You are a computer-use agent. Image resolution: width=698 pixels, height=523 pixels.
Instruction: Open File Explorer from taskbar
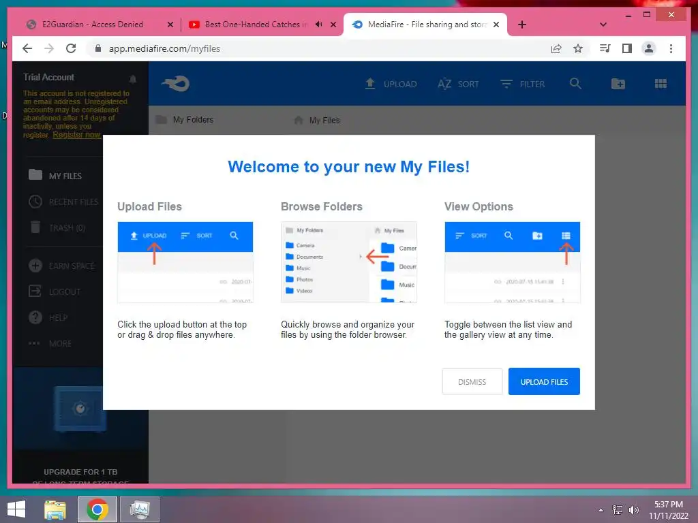pos(55,509)
